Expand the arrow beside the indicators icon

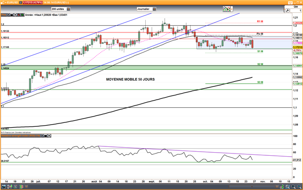point(232,9)
